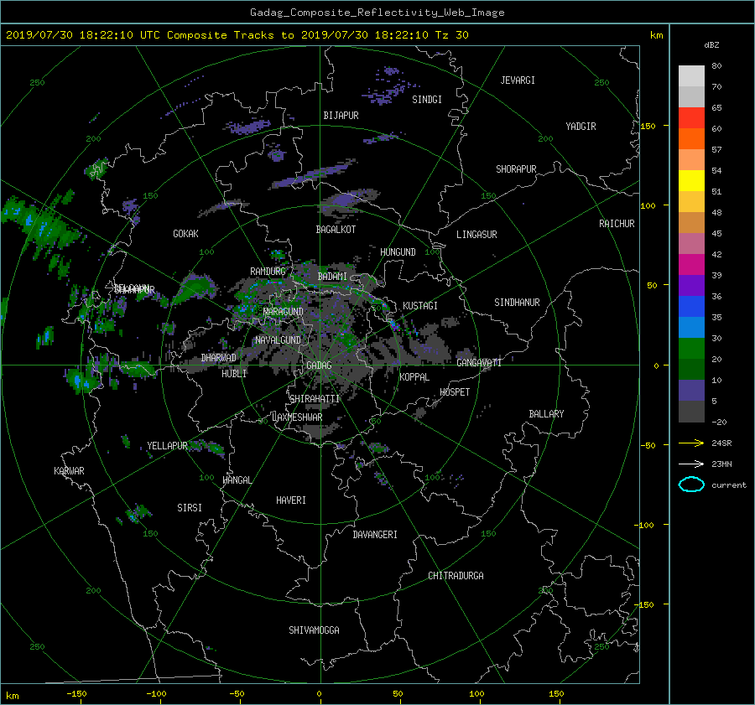The image size is (755, 705).
Task: Click the SHIRAHATTI city label
Action: click(315, 399)
